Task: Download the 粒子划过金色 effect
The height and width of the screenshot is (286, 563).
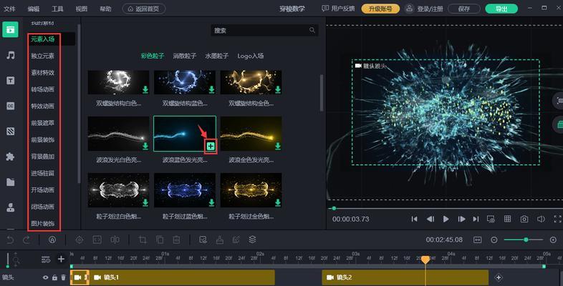Action: point(277,202)
